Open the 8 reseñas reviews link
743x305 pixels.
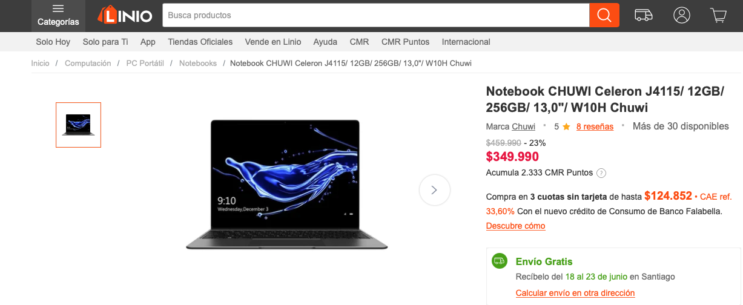point(595,126)
